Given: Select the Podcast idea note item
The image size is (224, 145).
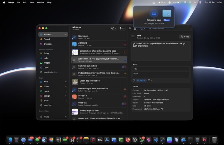Looking at the screenshot, I should coord(99,74).
